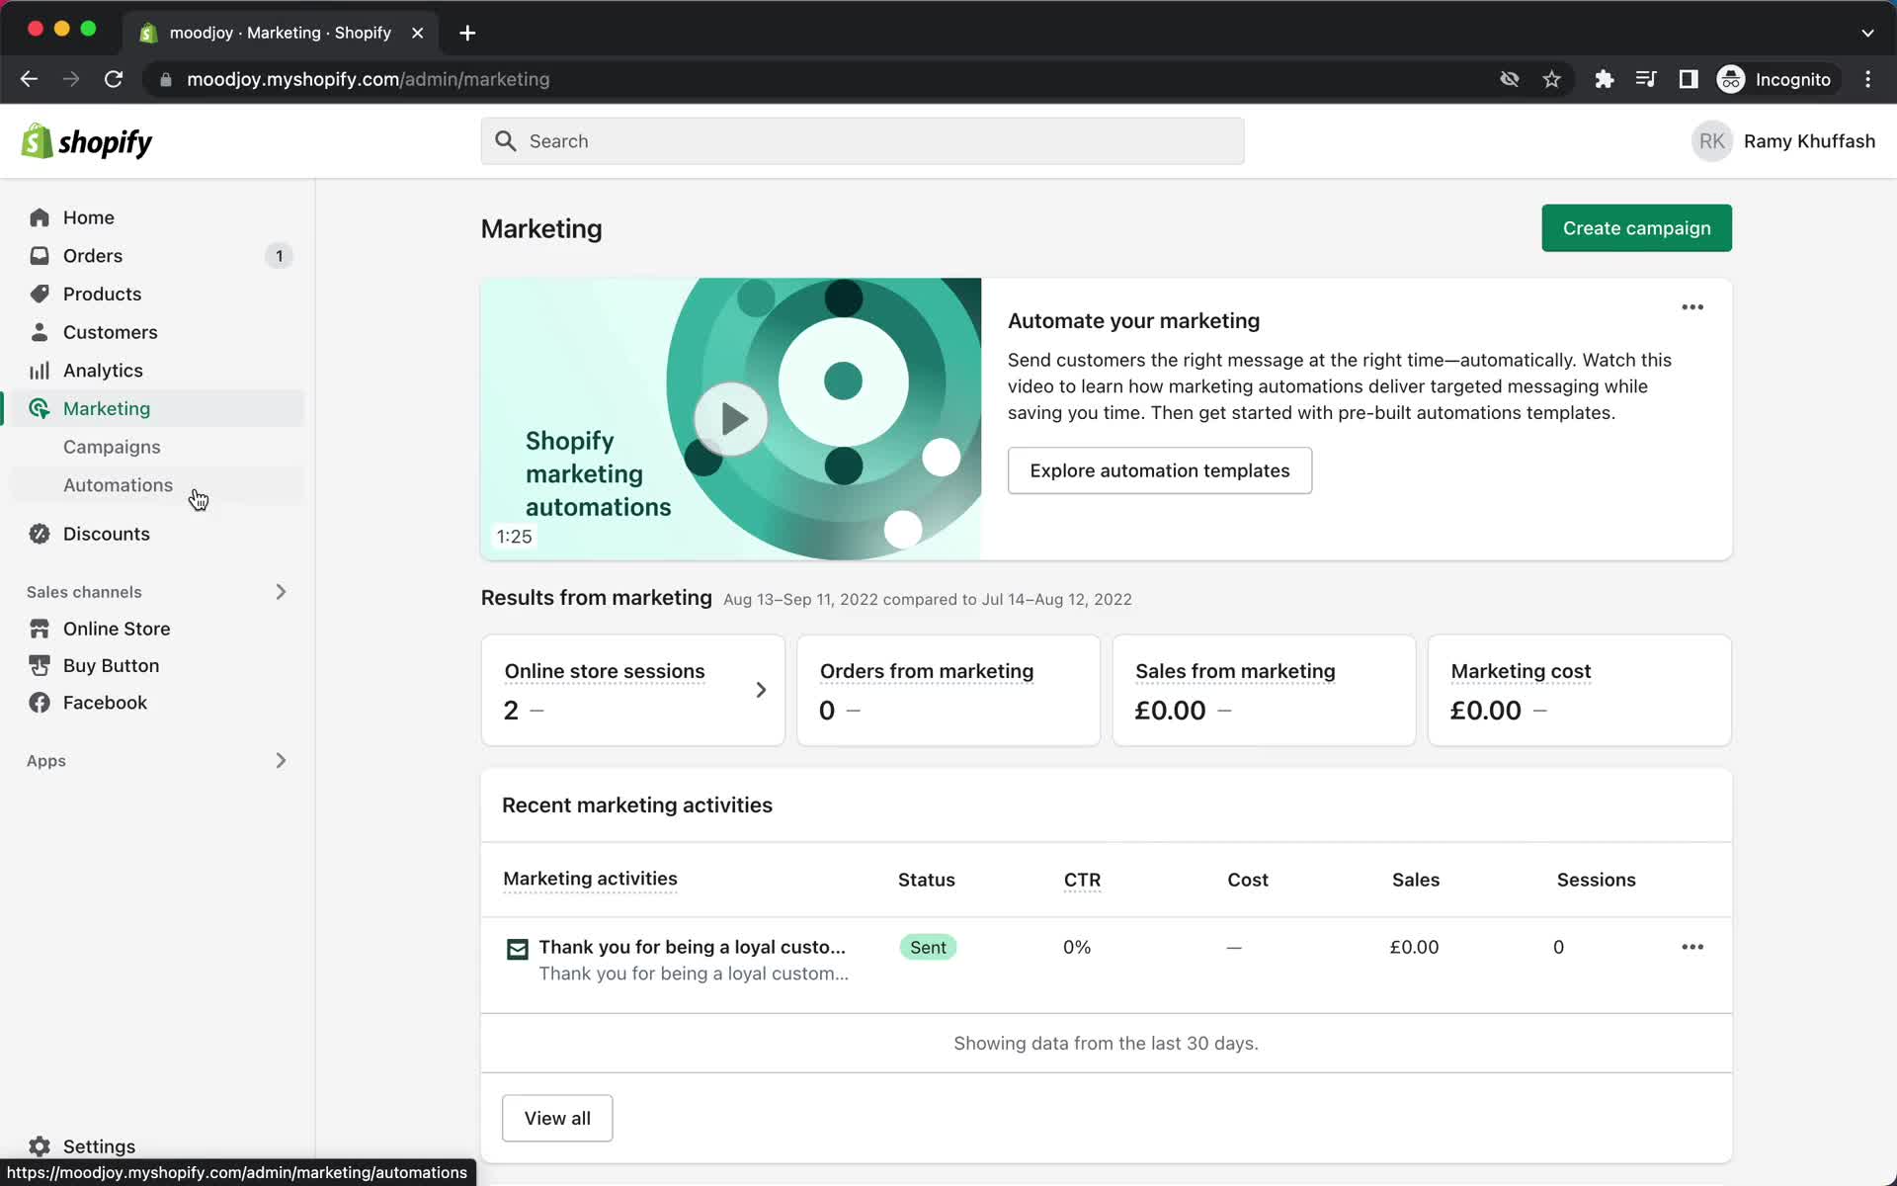Image resolution: width=1897 pixels, height=1186 pixels.
Task: Click the address bar URL
Action: click(369, 79)
